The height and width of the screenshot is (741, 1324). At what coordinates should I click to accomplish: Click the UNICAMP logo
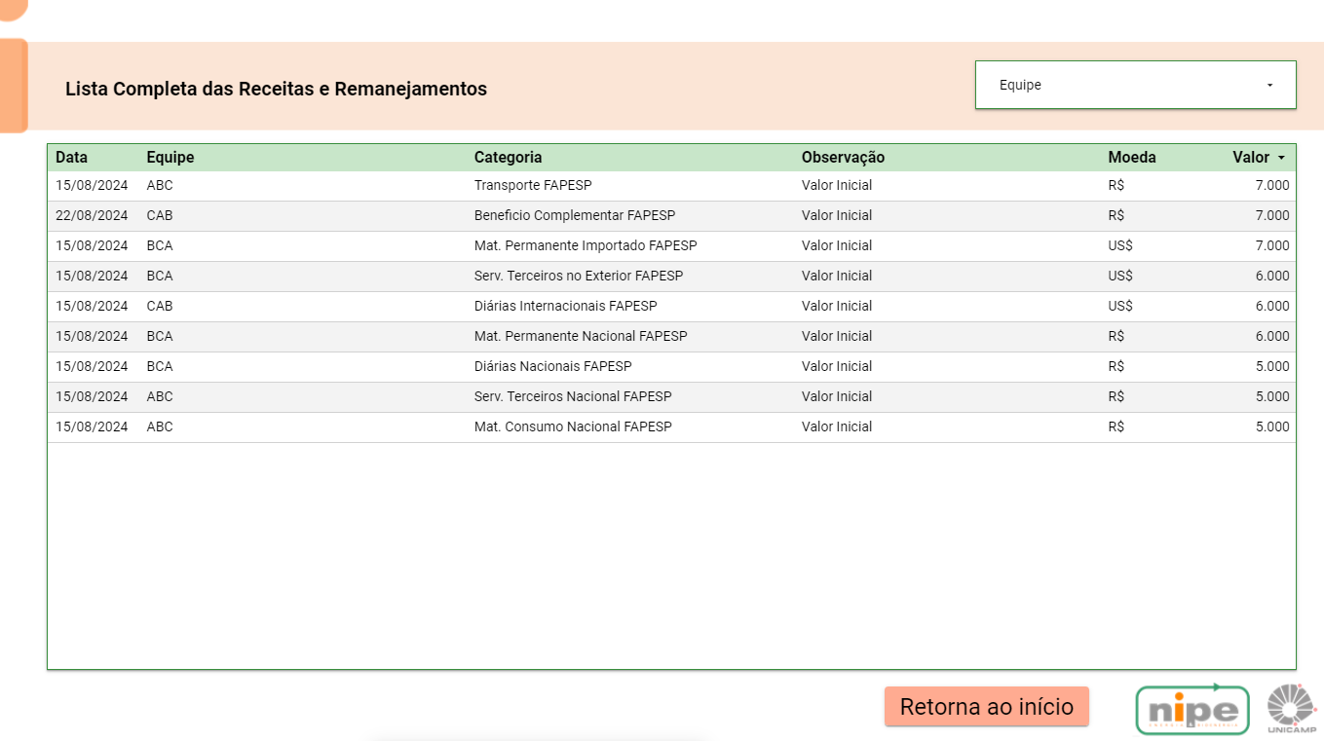[x=1292, y=709]
